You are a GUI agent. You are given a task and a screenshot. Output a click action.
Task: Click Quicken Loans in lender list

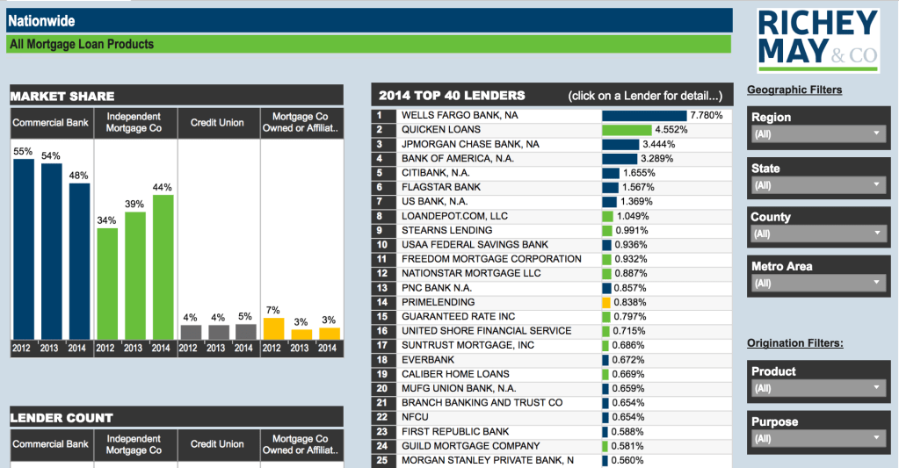pos(441,130)
